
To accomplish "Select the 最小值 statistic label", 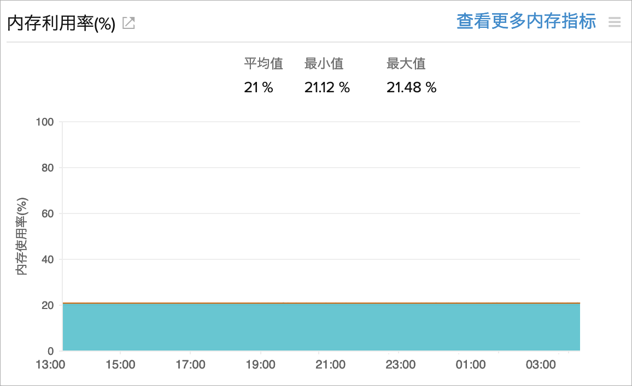I will coord(324,64).
